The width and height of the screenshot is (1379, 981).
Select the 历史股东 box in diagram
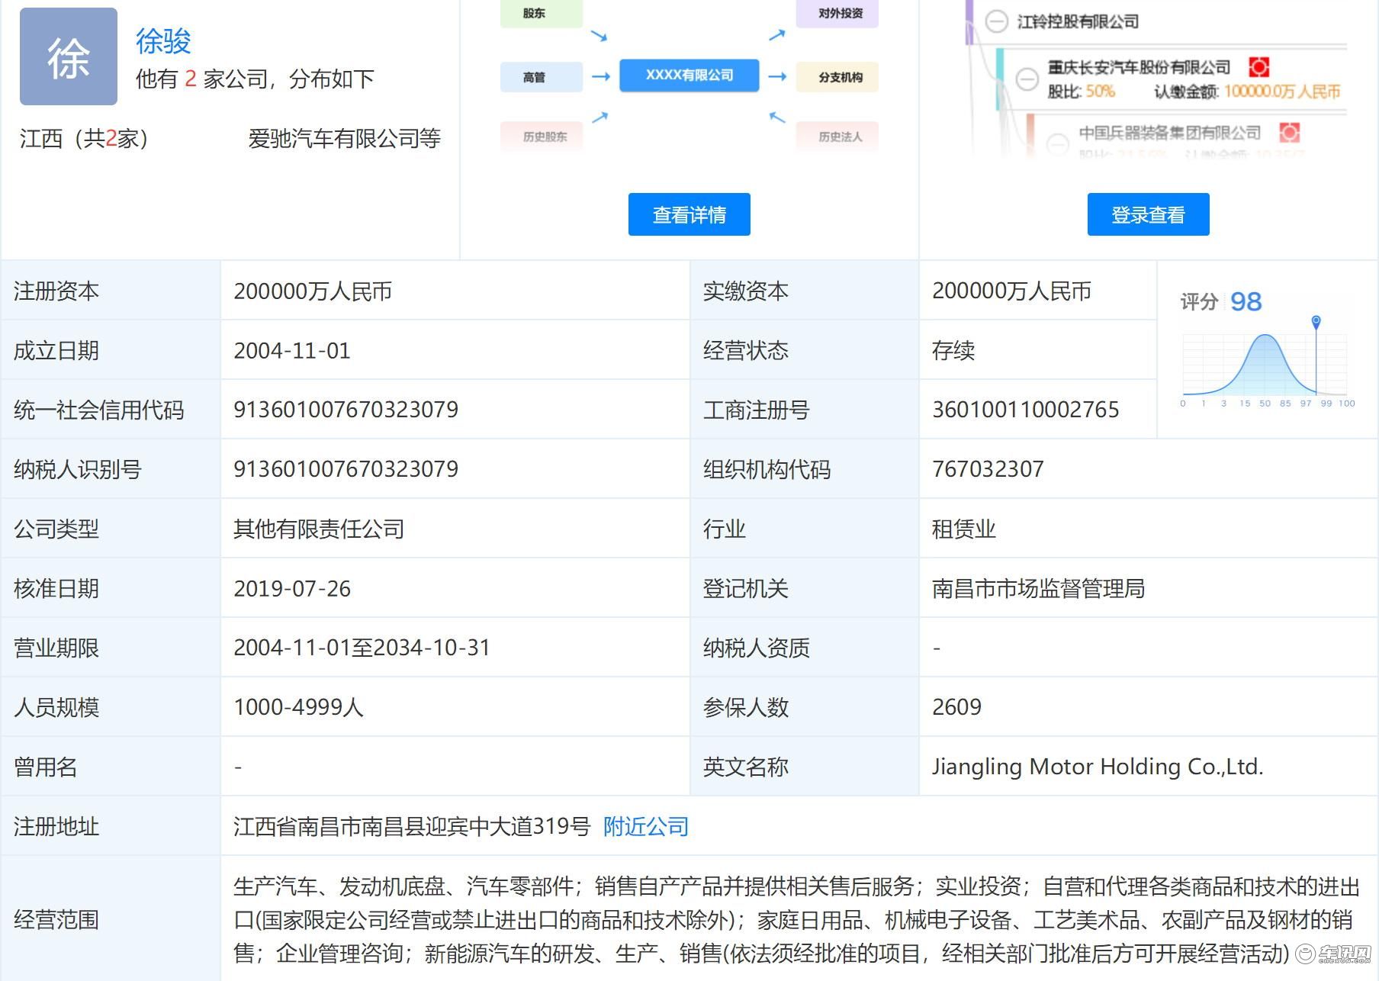pyautogui.click(x=541, y=137)
